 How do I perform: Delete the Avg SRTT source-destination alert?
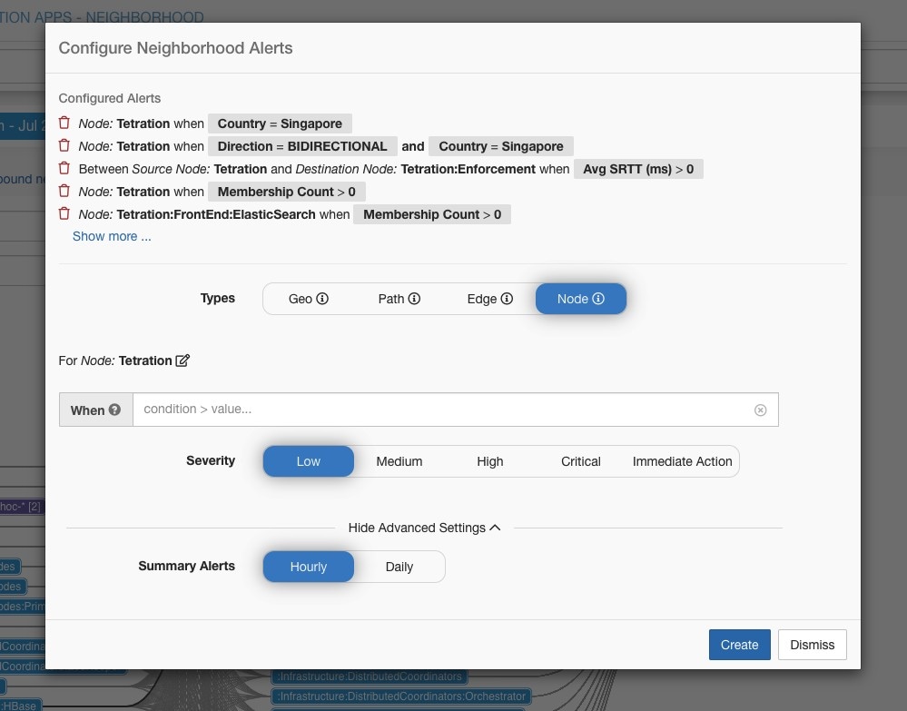tap(63, 169)
